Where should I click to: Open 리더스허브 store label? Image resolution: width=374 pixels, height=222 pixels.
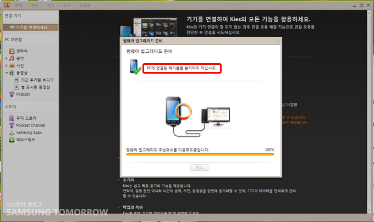25,140
